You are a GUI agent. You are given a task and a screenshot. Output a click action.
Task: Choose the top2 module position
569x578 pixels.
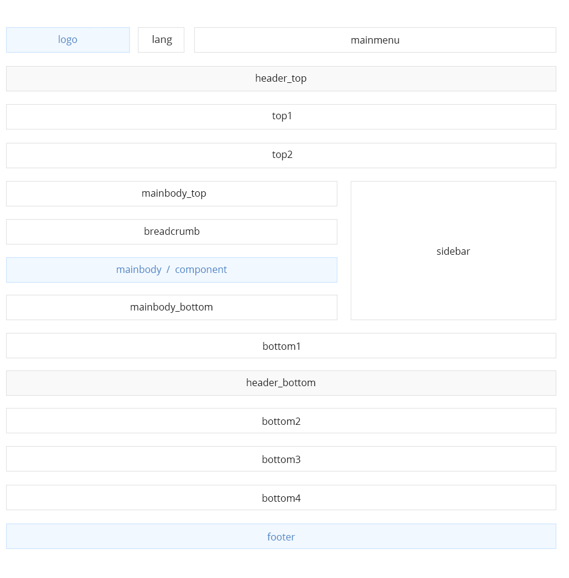281,156
